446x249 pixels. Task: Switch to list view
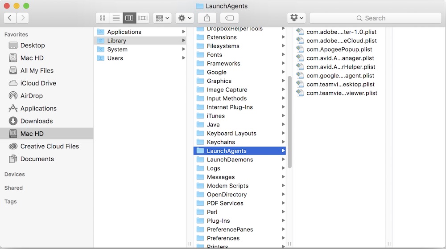tap(116, 18)
